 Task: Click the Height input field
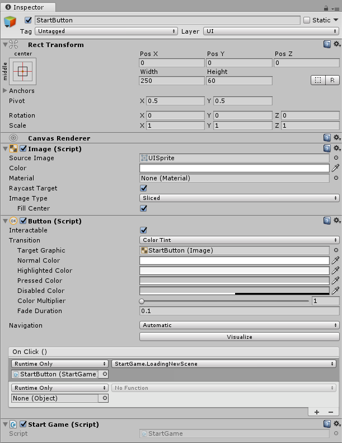point(239,81)
